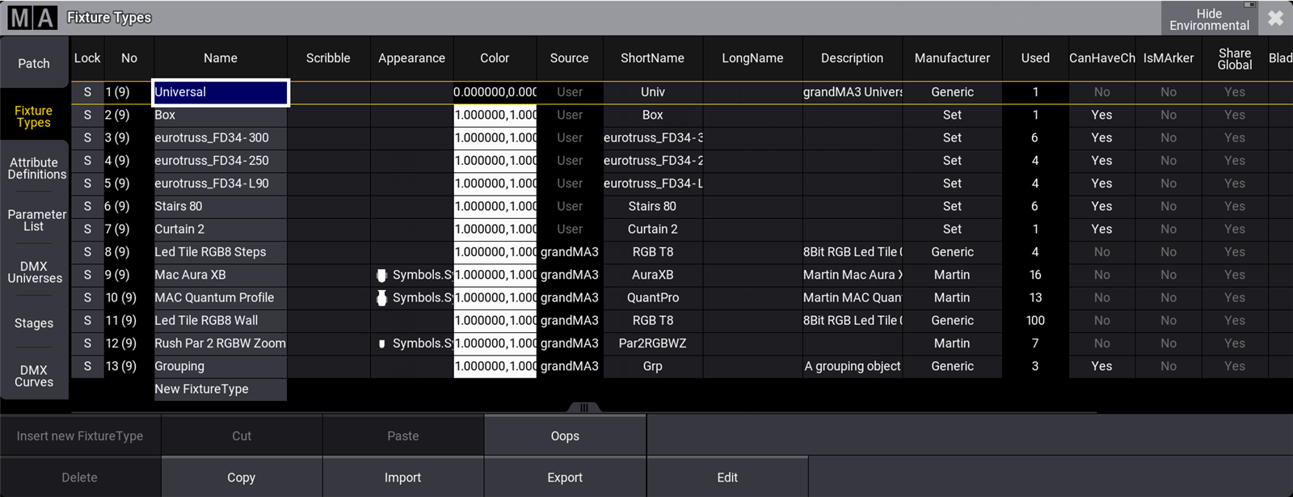This screenshot has height=497, width=1293.
Task: Click the QuantPro short name cell
Action: (x=652, y=298)
